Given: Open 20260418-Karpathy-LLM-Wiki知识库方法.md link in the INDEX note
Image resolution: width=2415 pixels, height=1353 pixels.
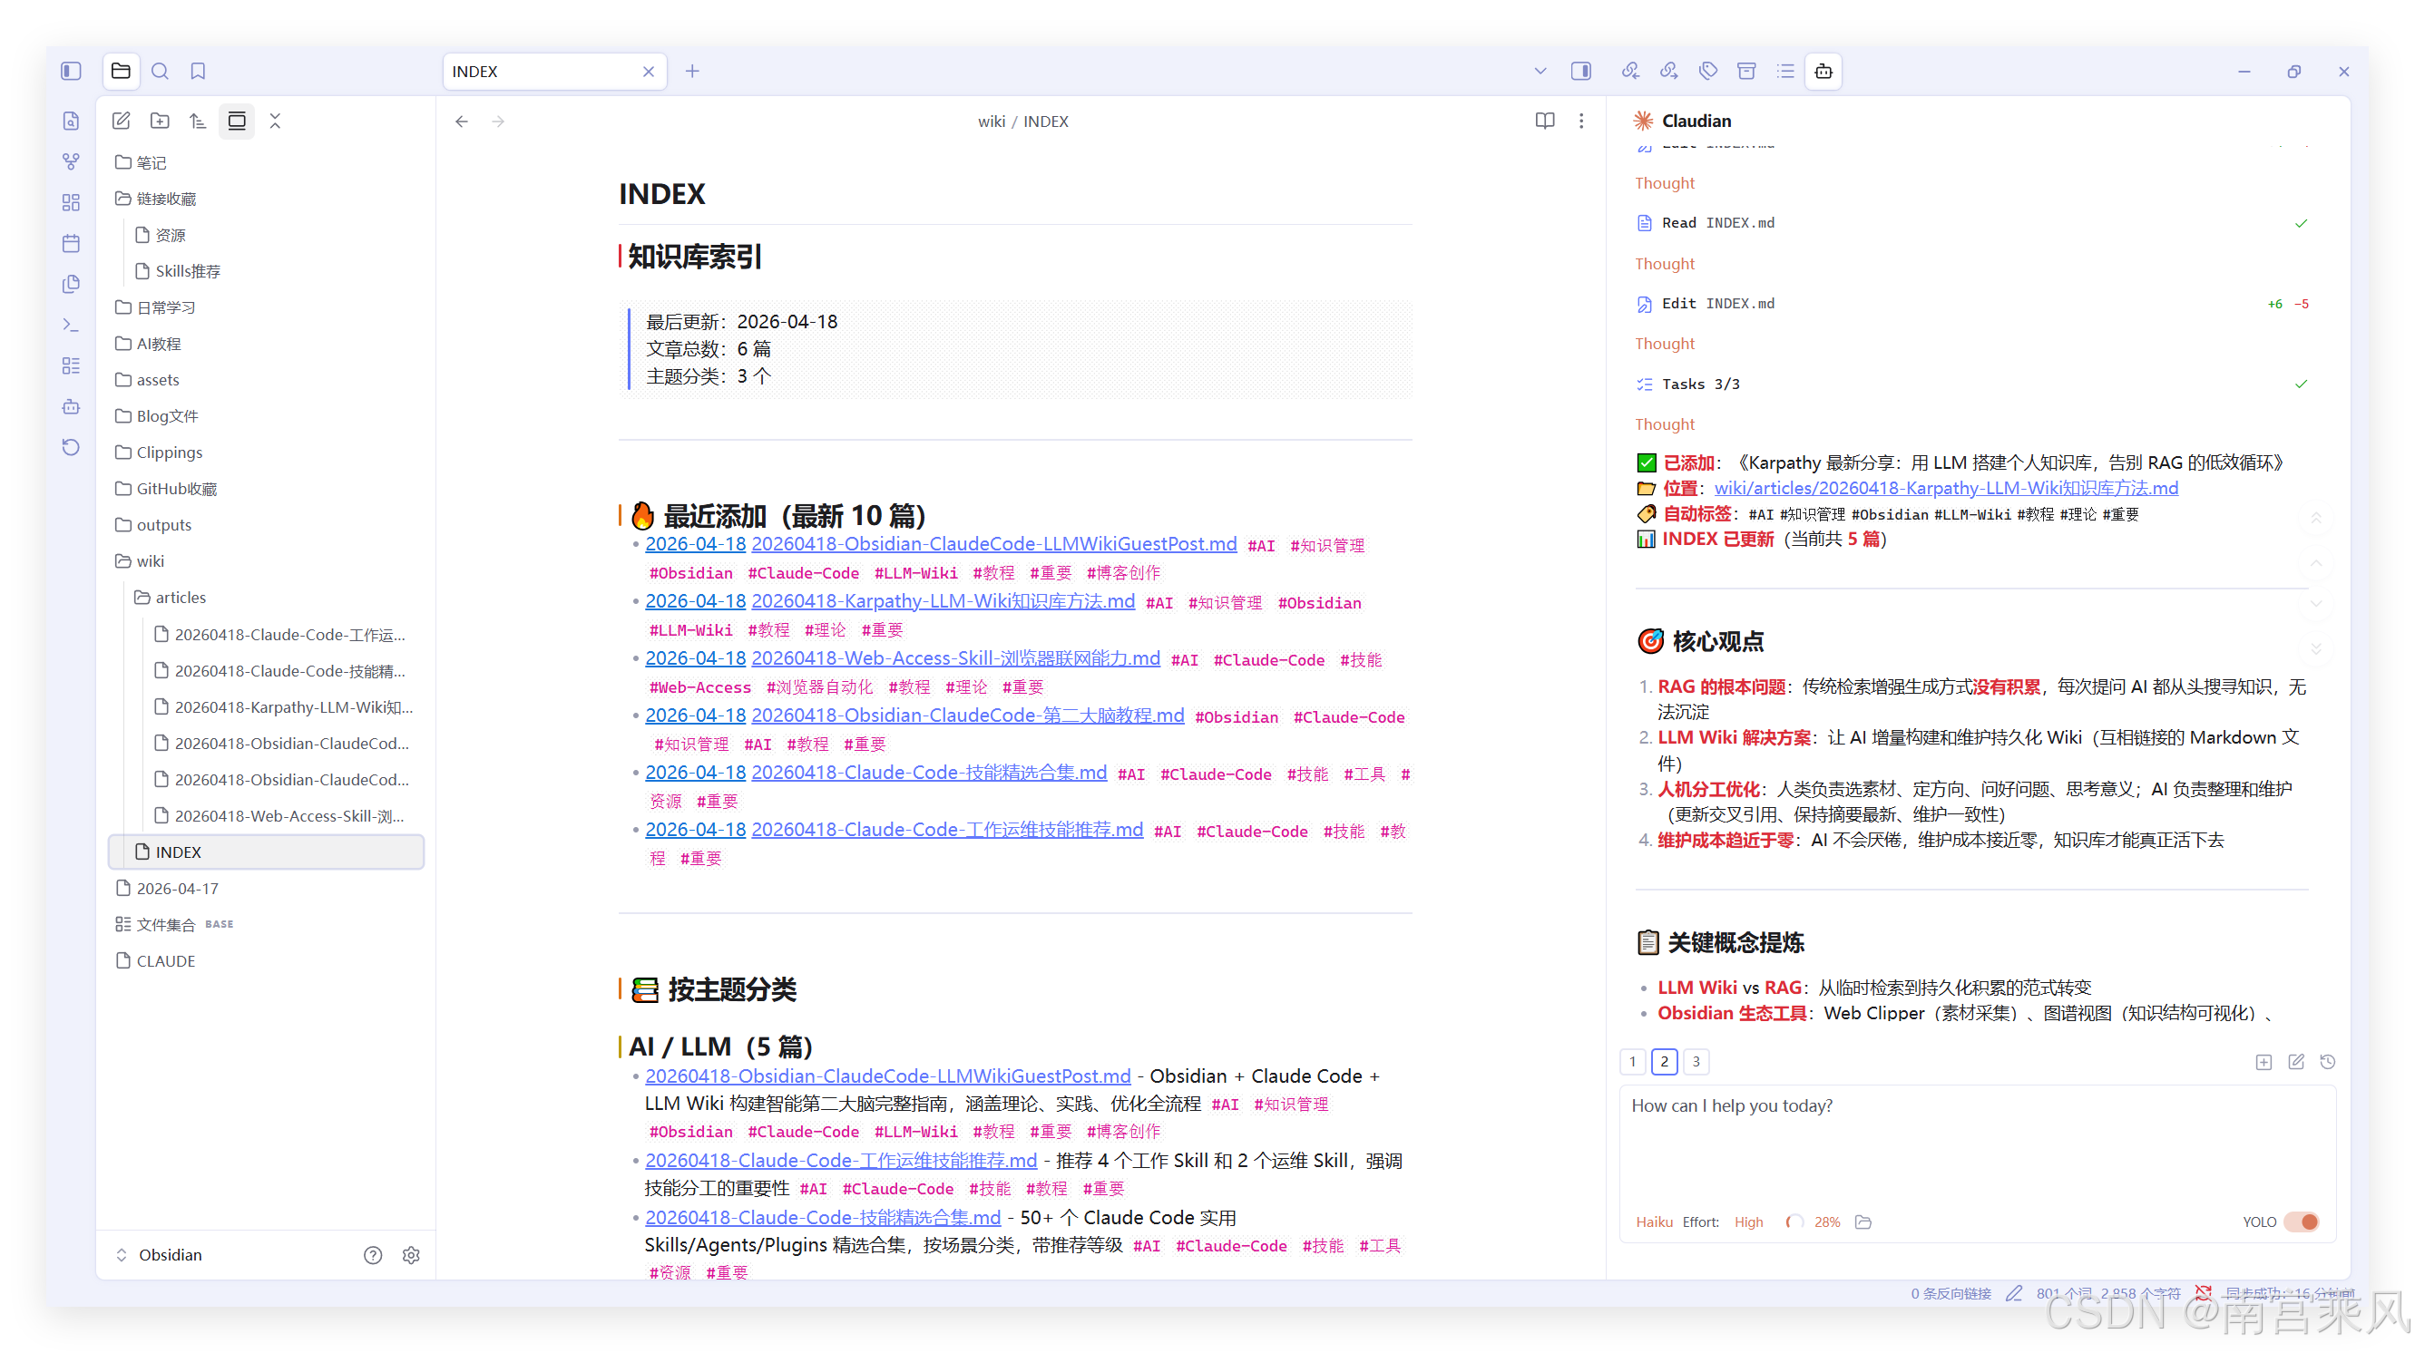Looking at the screenshot, I should [944, 601].
